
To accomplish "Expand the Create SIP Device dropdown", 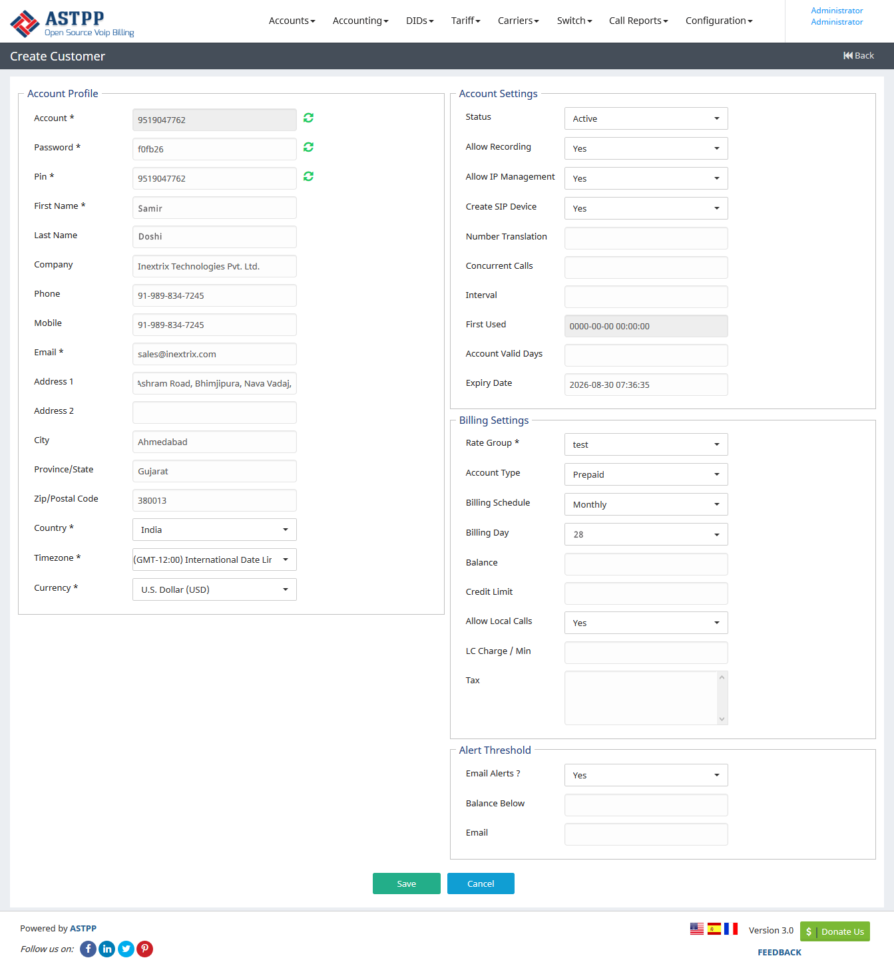I will (x=646, y=208).
